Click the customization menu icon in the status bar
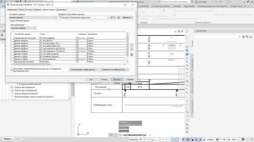Viewport: 254px width, 142px height. coord(252,139)
